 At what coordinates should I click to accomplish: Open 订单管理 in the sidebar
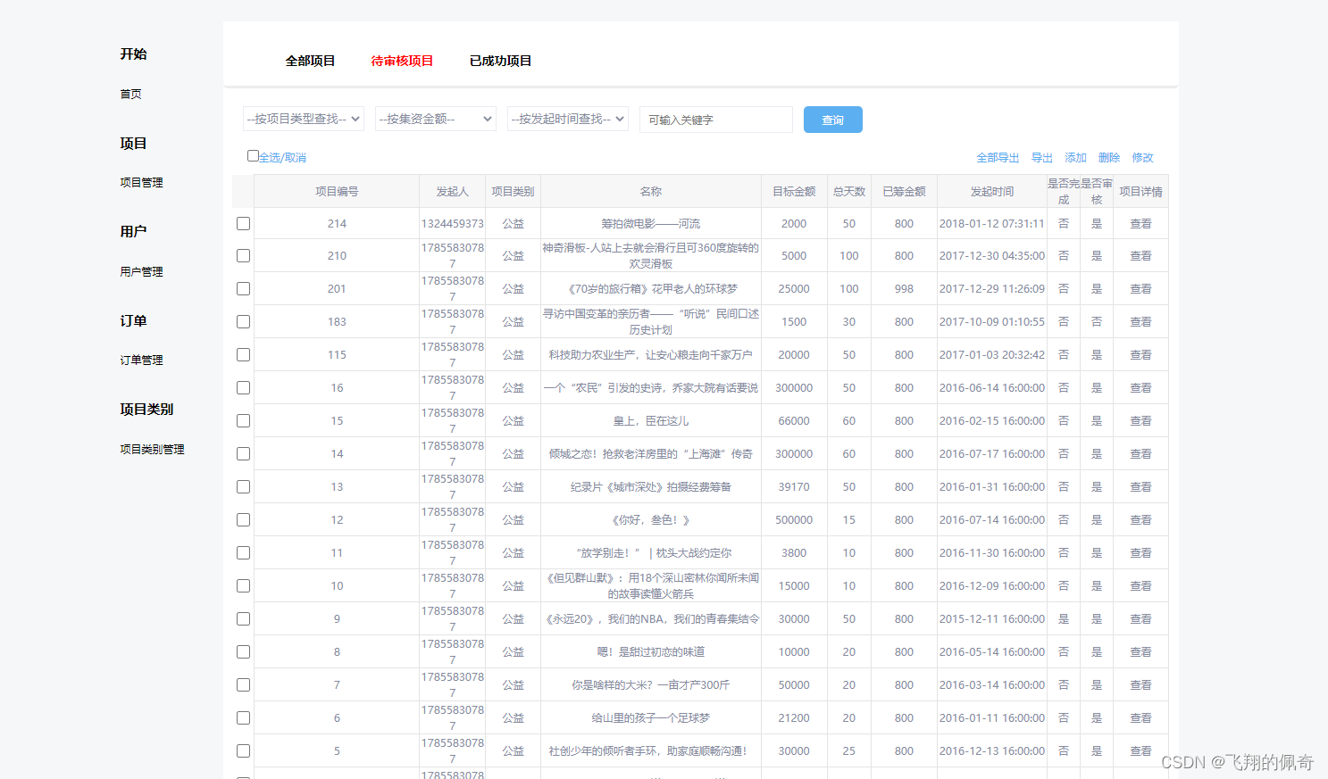coord(141,360)
